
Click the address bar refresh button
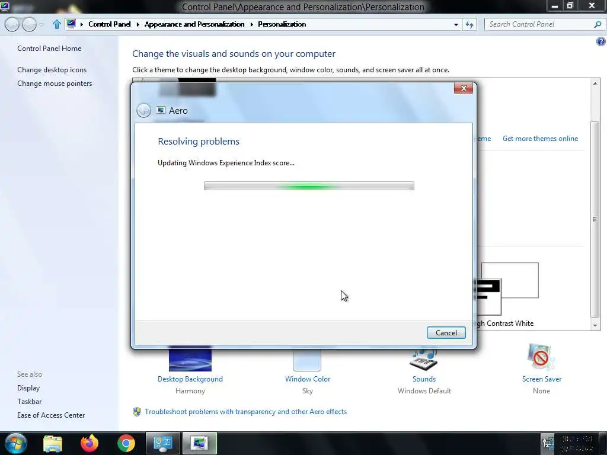[469, 24]
